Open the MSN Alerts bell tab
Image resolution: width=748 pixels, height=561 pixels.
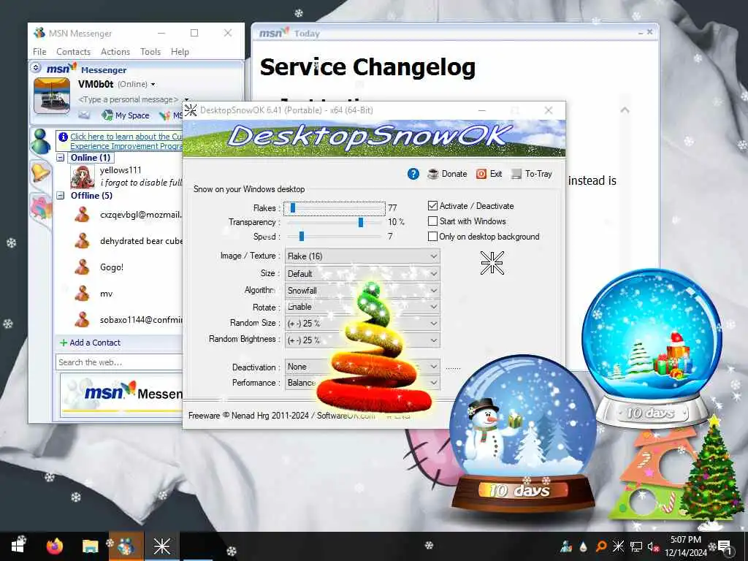click(x=41, y=172)
